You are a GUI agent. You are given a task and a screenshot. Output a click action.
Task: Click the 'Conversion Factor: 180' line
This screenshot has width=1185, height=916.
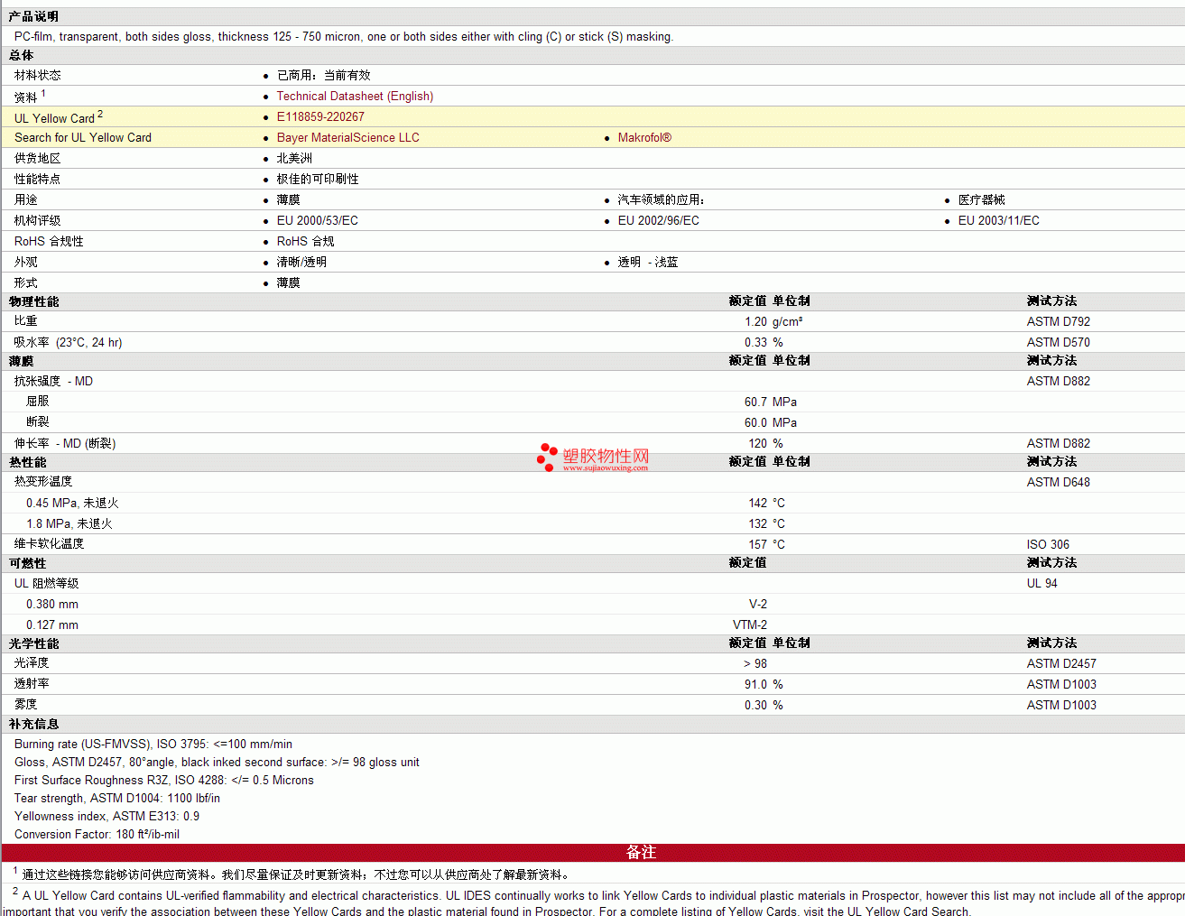(x=97, y=835)
